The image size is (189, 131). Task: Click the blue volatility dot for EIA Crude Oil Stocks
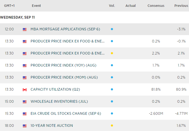click(x=112, y=114)
